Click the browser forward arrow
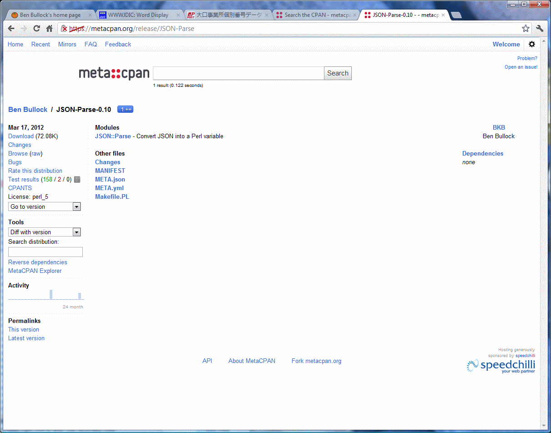 point(24,29)
